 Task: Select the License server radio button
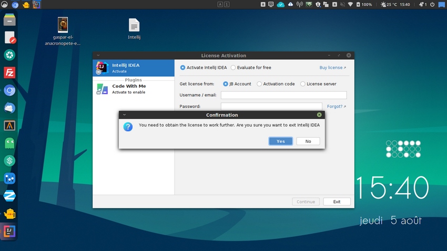click(x=303, y=84)
